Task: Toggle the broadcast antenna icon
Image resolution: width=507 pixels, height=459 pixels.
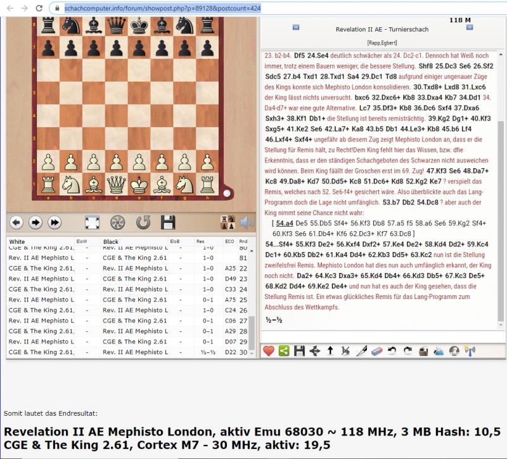Action: [470, 350]
